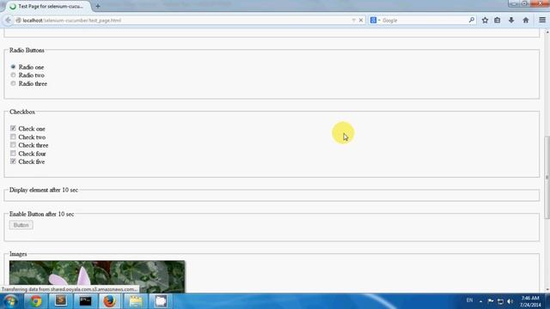Open a new tab with plus button
550x309 pixels.
click(97, 6)
